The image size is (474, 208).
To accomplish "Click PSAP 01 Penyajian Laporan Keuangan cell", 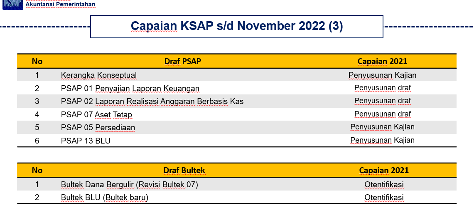I will [130, 89].
